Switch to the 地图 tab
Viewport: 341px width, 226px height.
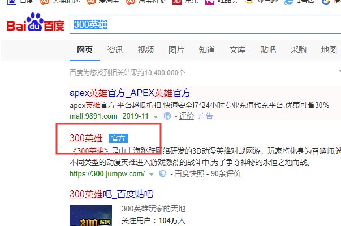coord(329,50)
